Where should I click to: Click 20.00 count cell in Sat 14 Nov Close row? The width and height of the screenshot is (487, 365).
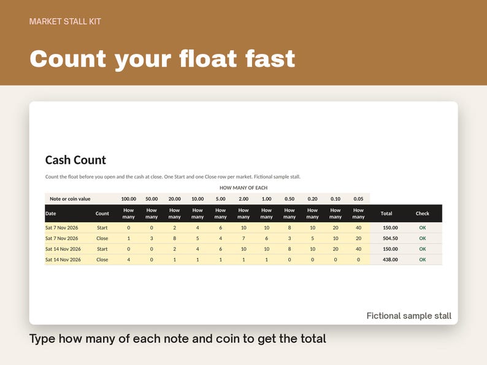(x=175, y=260)
